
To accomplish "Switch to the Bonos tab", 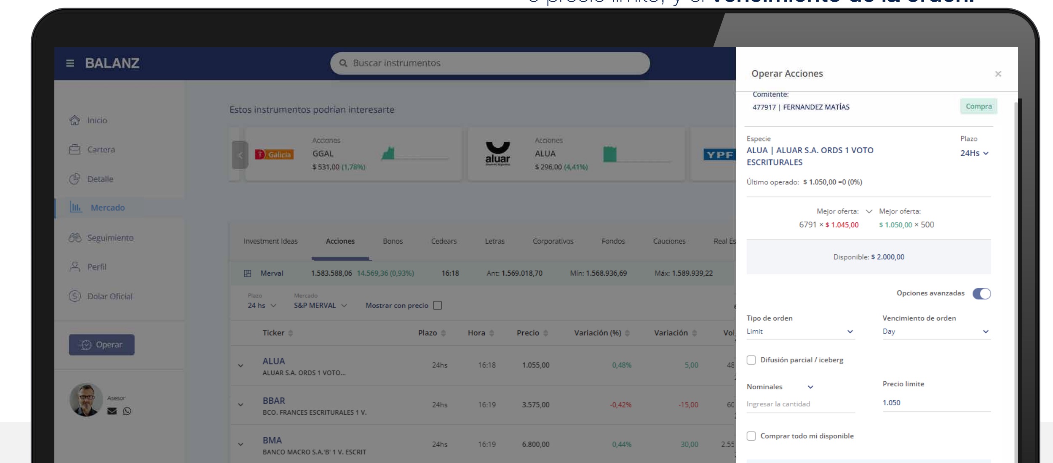I will point(393,241).
